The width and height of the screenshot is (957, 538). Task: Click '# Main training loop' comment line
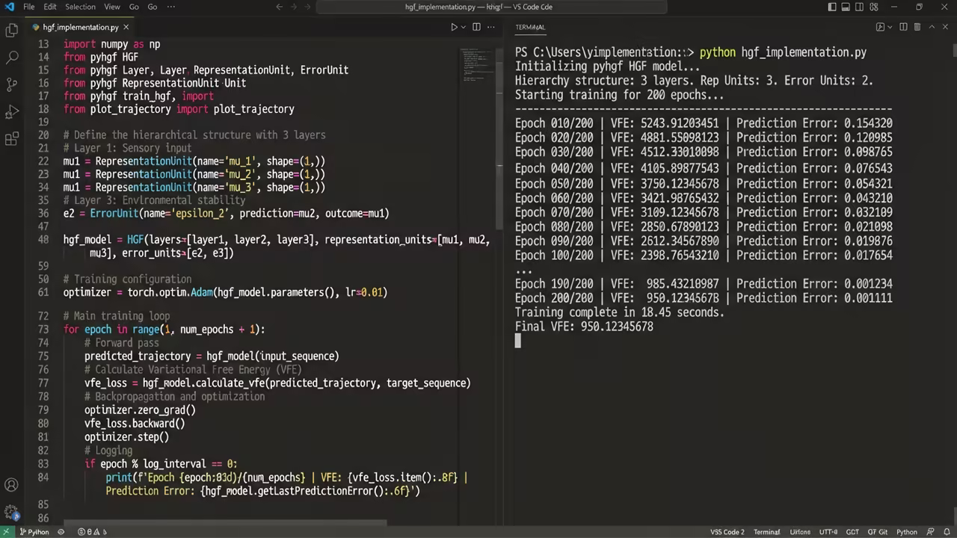pyautogui.click(x=117, y=316)
